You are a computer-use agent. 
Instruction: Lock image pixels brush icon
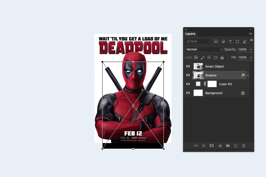(x=202, y=58)
